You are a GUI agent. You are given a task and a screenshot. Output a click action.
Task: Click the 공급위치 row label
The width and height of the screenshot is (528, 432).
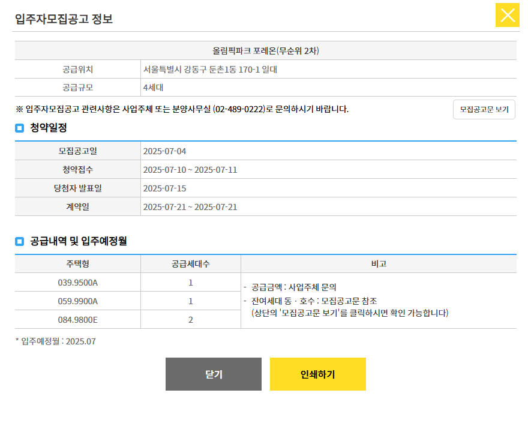point(78,70)
